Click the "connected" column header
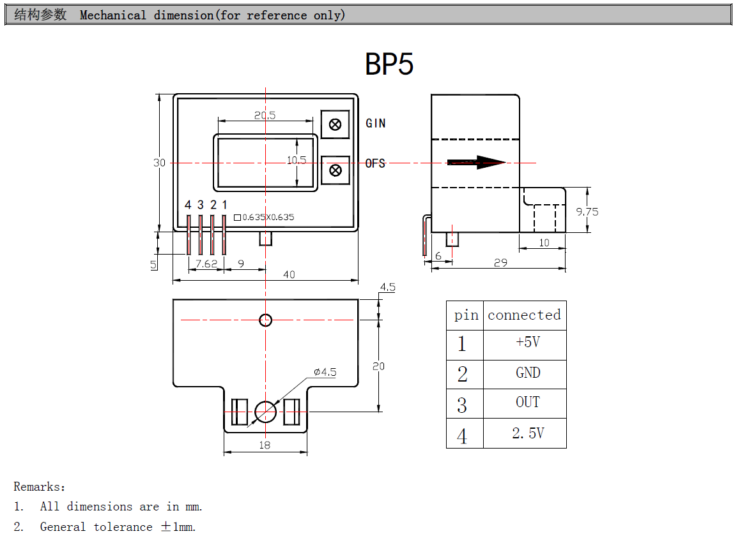This screenshot has width=733, height=543. [524, 315]
